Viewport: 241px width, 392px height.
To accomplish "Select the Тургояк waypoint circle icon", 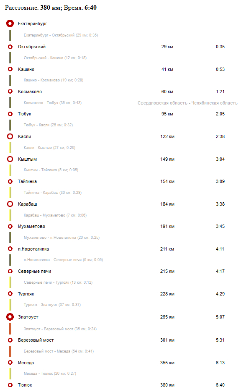I will 10,293.
